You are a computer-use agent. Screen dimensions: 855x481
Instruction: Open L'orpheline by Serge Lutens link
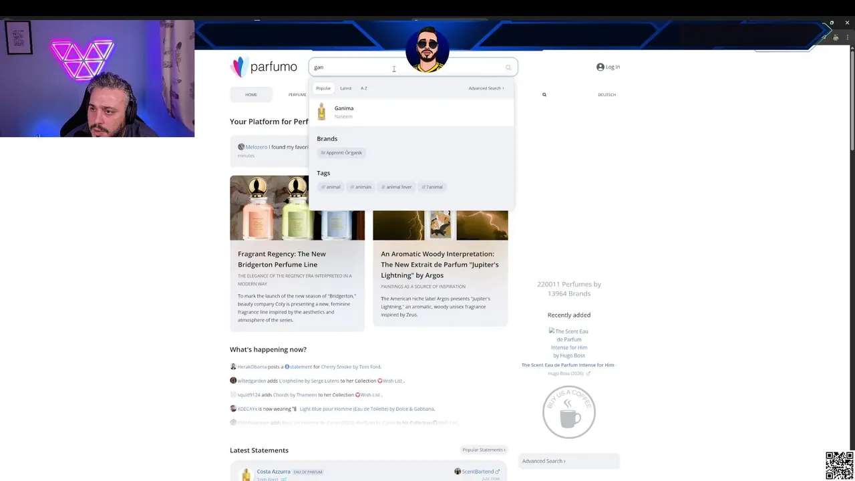point(309,381)
